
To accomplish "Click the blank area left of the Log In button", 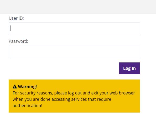I will [64, 68].
